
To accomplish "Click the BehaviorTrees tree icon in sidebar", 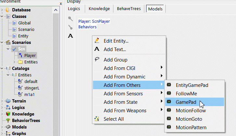I will click(x=7, y=121).
